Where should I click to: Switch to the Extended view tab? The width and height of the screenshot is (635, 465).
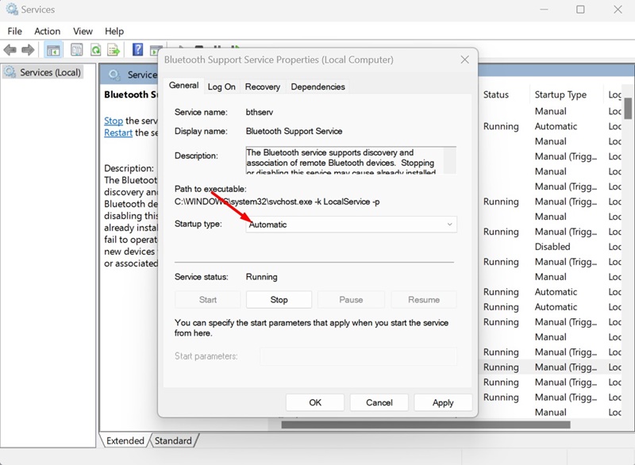pos(125,440)
